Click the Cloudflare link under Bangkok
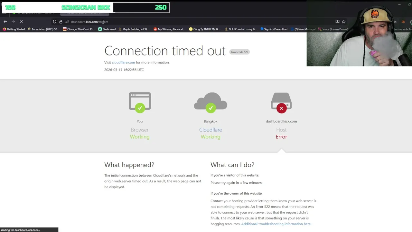 (211, 130)
